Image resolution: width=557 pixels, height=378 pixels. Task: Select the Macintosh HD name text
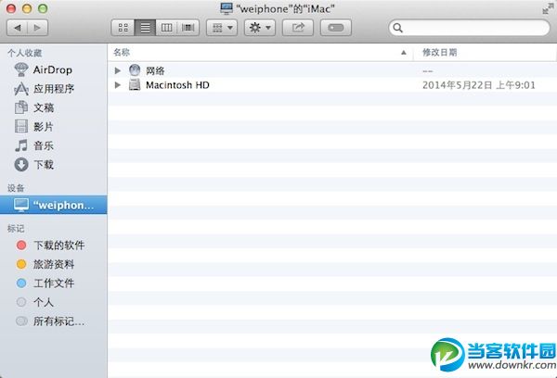177,85
